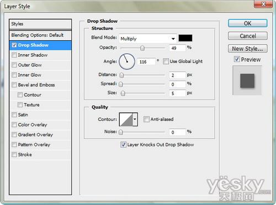Click the Angle value field
Screen dimensions: 276x205
pos(146,61)
